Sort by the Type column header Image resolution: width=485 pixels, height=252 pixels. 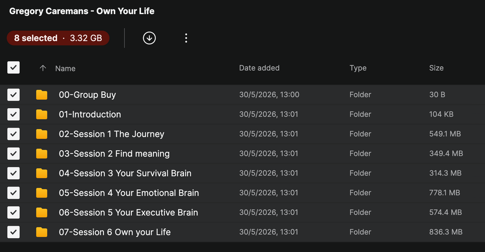[358, 68]
